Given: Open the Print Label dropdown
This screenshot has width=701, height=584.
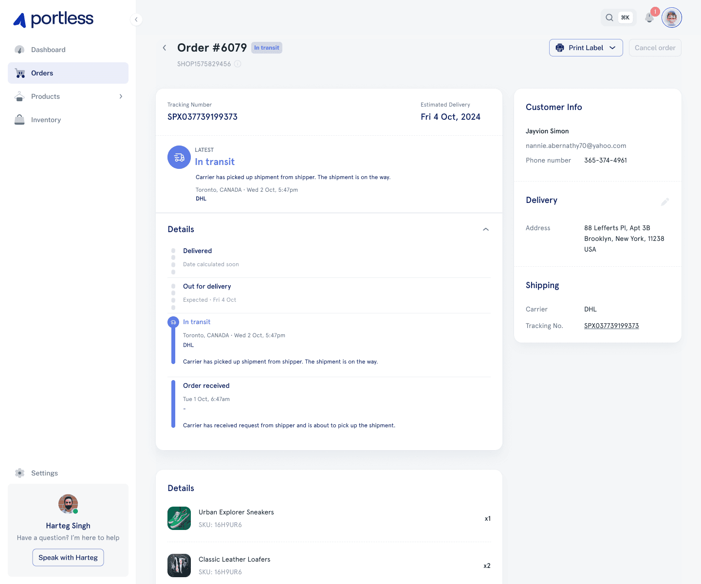Looking at the screenshot, I should 586,48.
